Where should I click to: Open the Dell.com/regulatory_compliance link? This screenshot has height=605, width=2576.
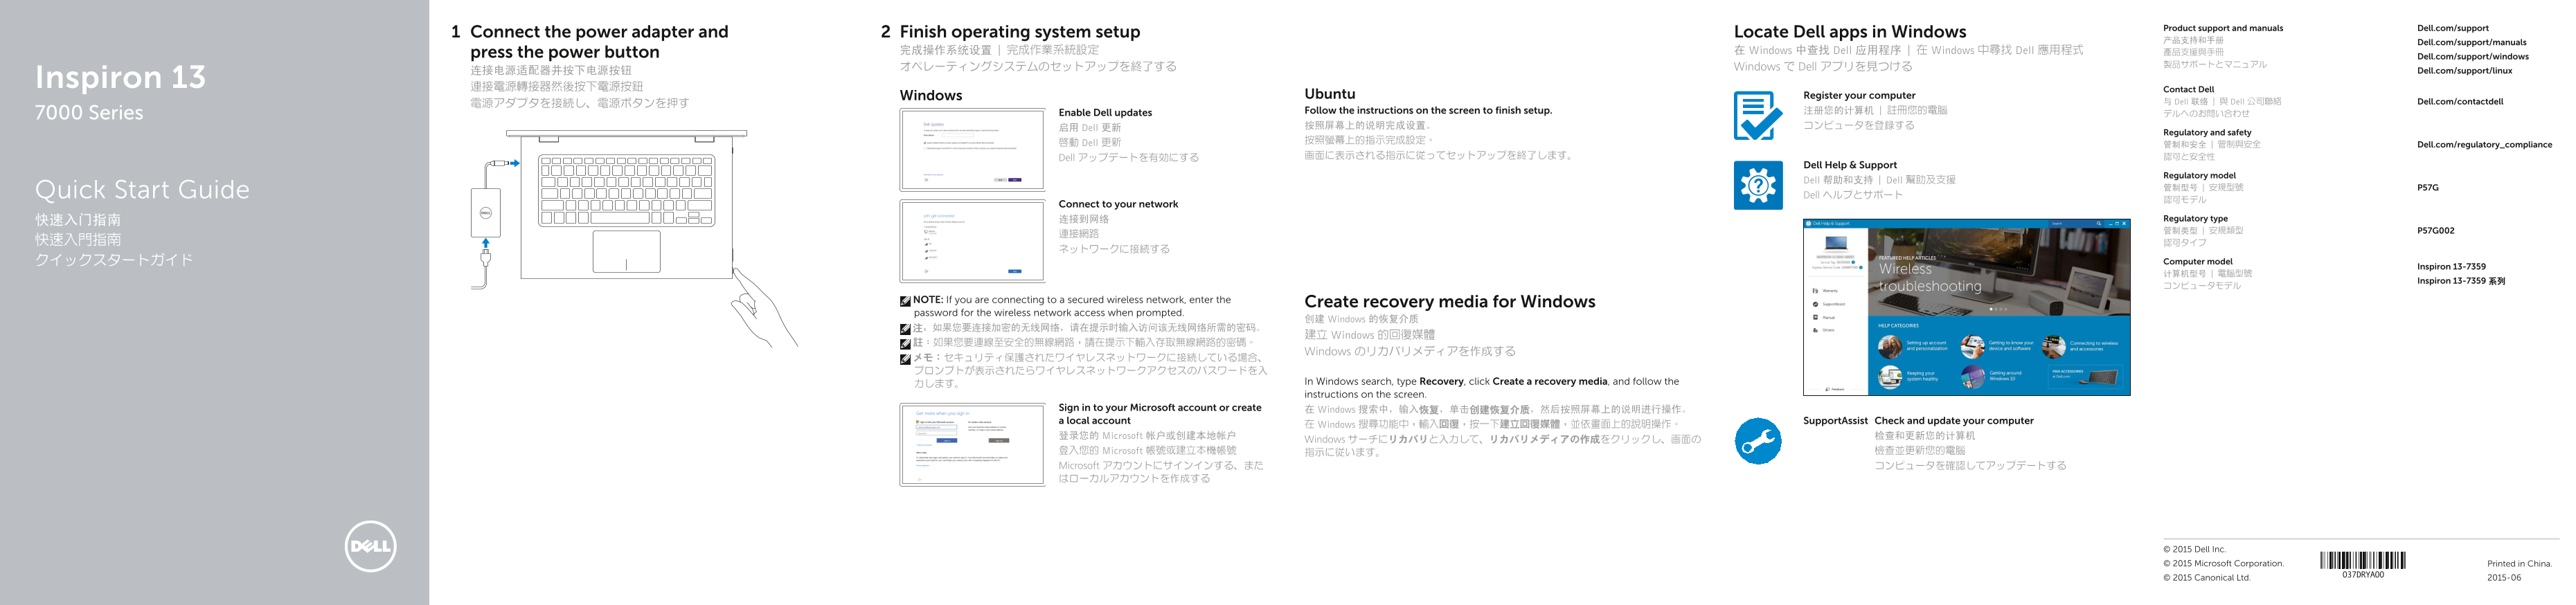tap(2485, 144)
